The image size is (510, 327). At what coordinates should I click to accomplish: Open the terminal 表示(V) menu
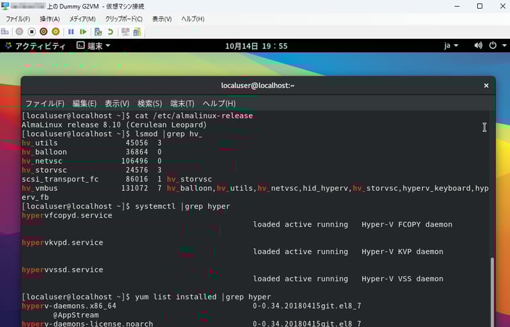(x=117, y=104)
